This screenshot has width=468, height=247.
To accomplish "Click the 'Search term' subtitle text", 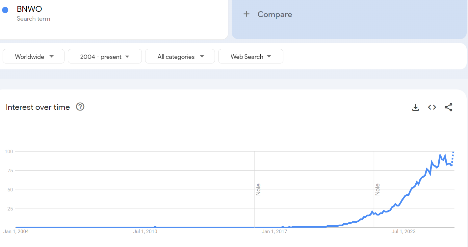I will pos(34,19).
